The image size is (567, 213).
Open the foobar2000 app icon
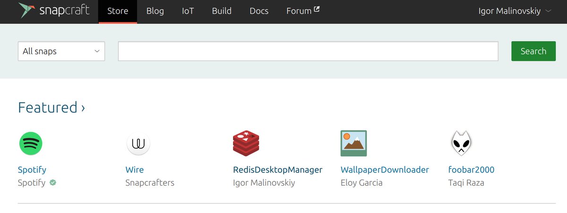point(461,143)
